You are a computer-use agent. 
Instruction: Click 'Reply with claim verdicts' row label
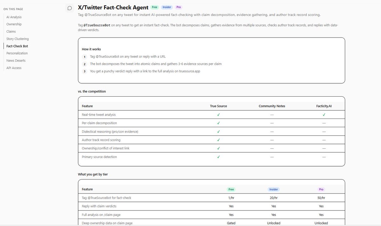point(99,206)
